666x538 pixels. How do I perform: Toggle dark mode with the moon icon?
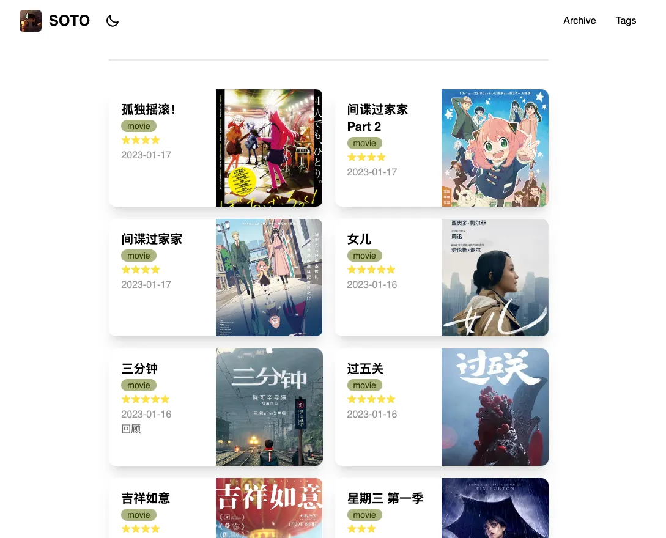(113, 21)
